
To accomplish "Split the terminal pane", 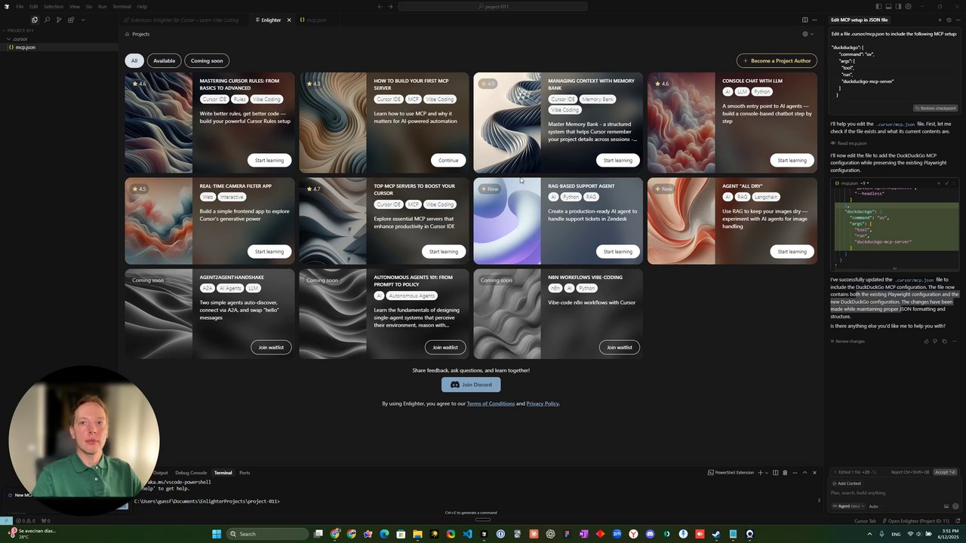I will tap(775, 473).
